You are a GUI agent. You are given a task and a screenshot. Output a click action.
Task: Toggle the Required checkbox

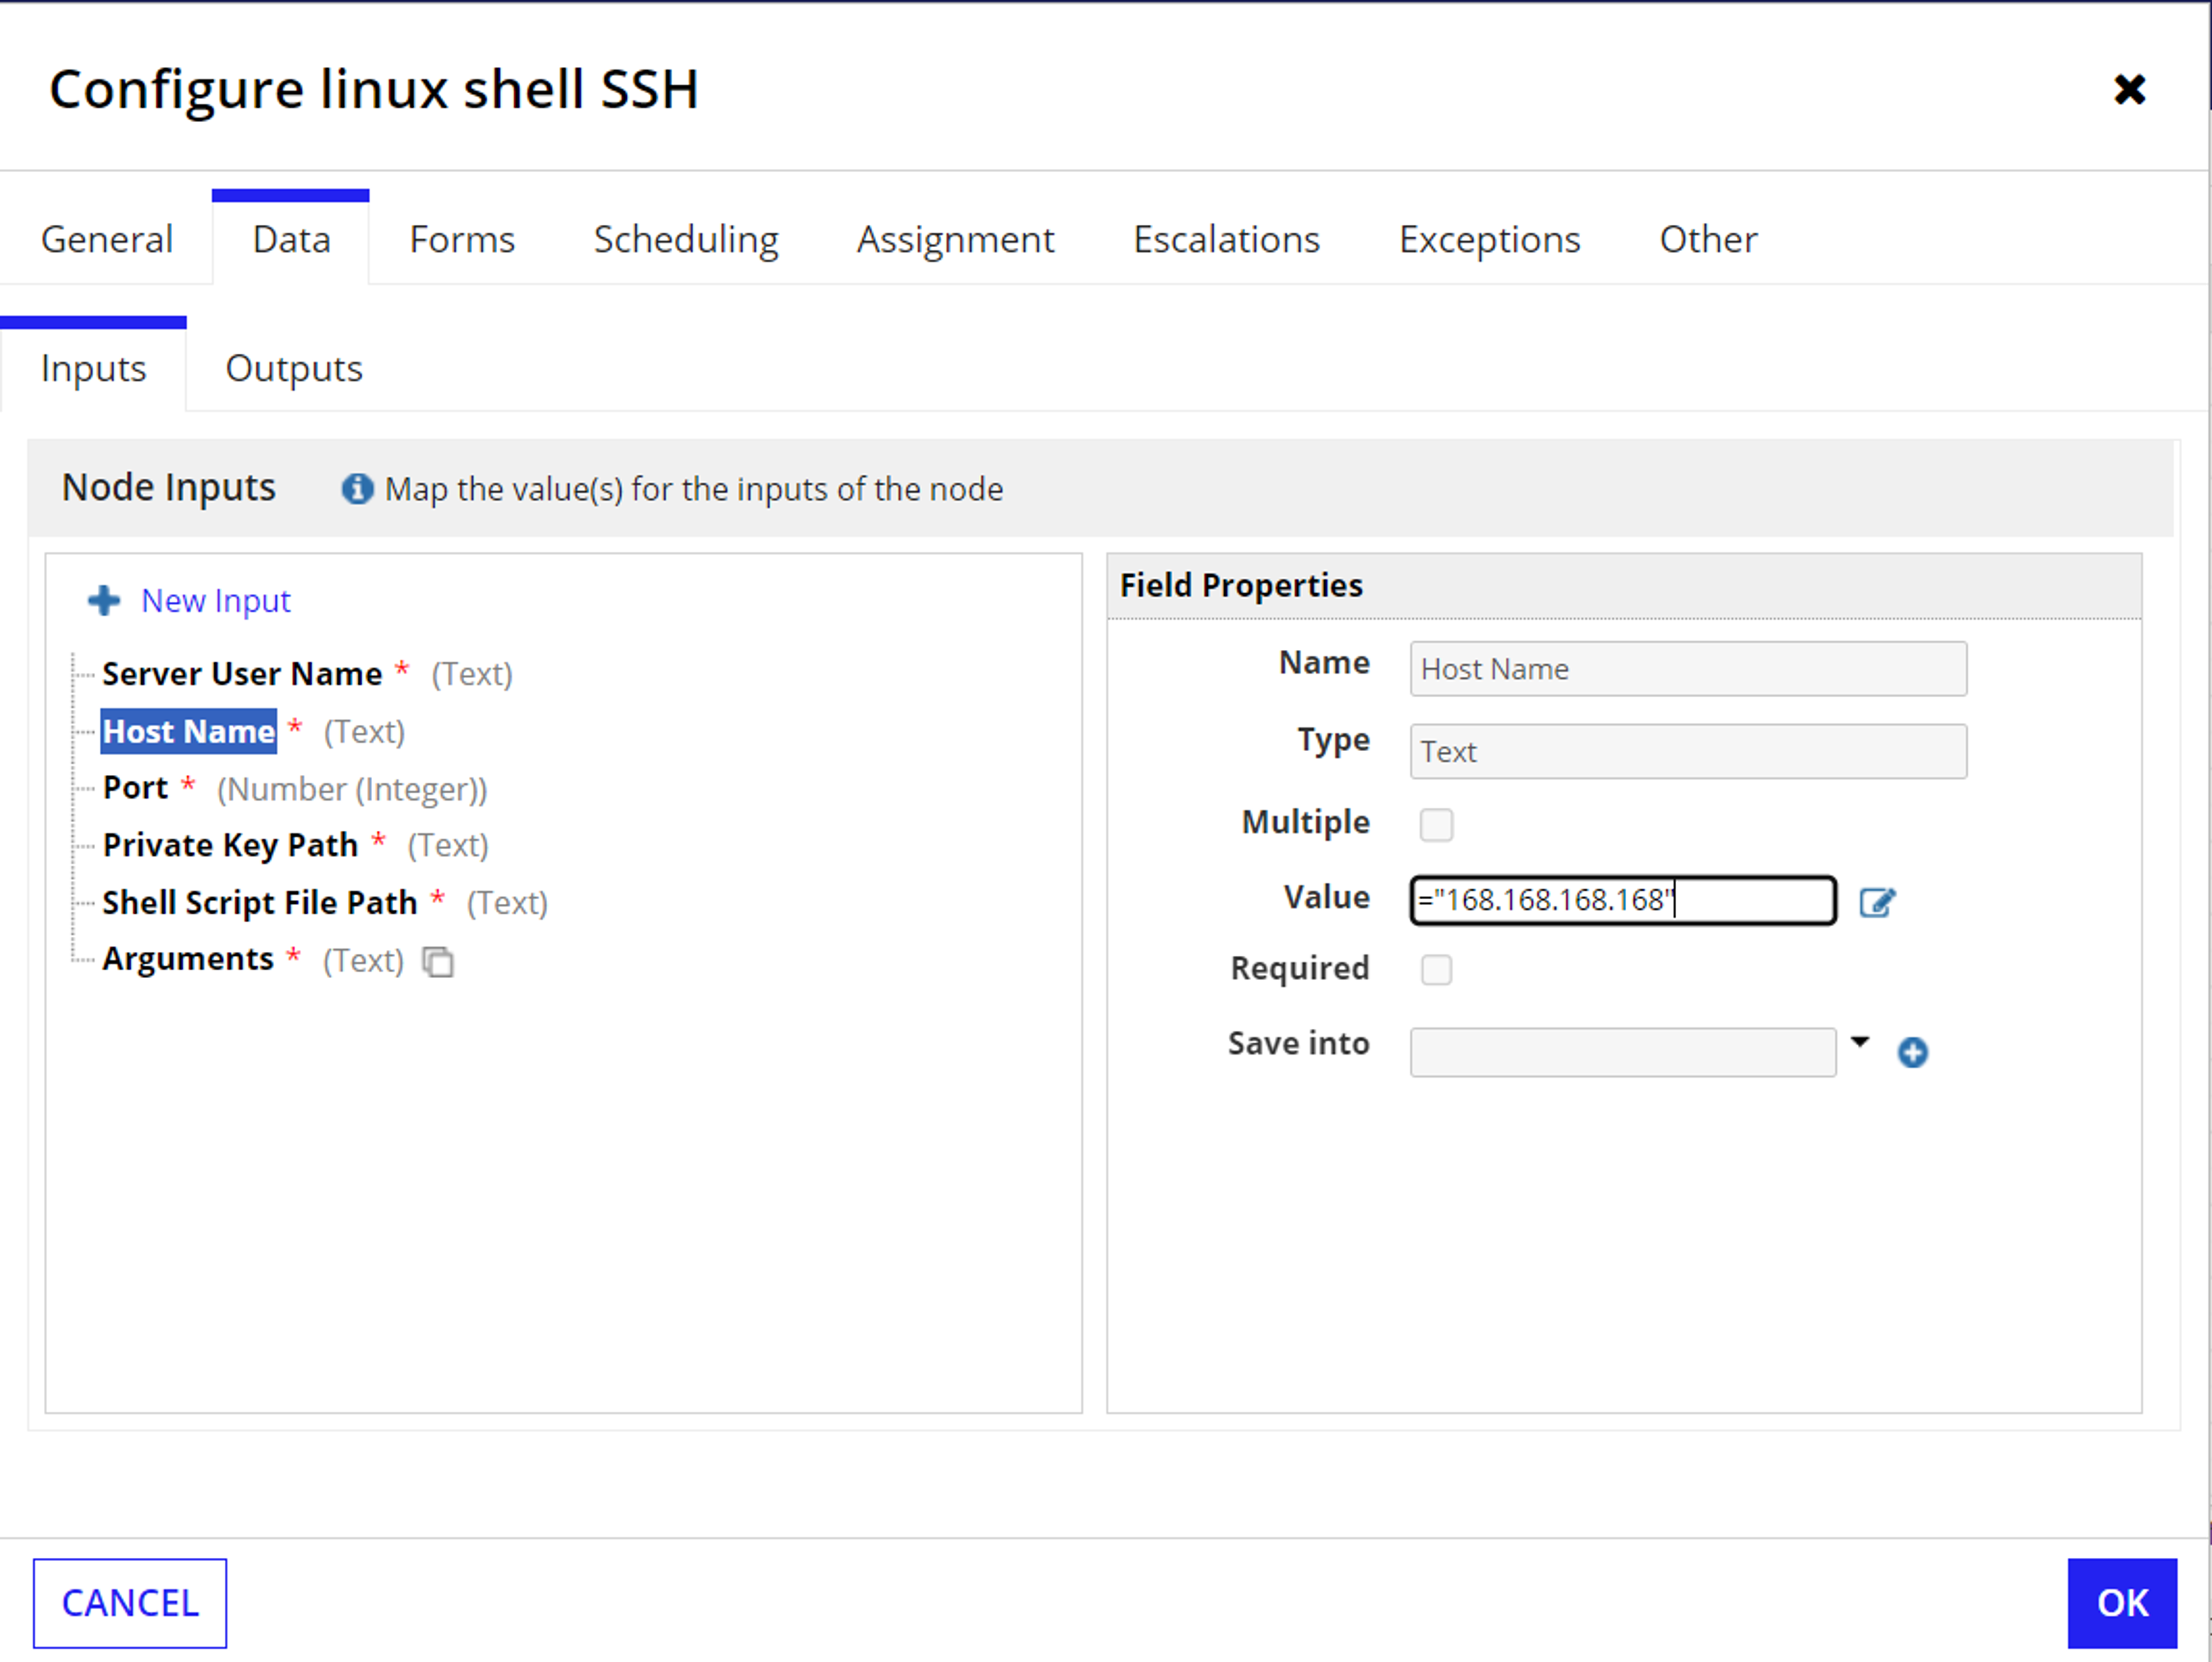(x=1436, y=969)
